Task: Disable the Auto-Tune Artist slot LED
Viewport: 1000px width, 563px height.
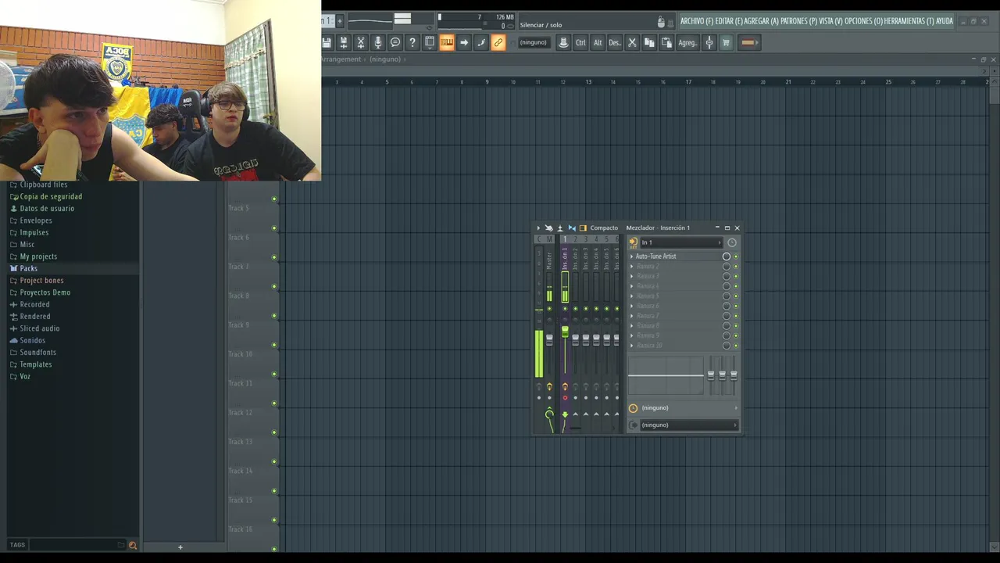Action: 735,256
